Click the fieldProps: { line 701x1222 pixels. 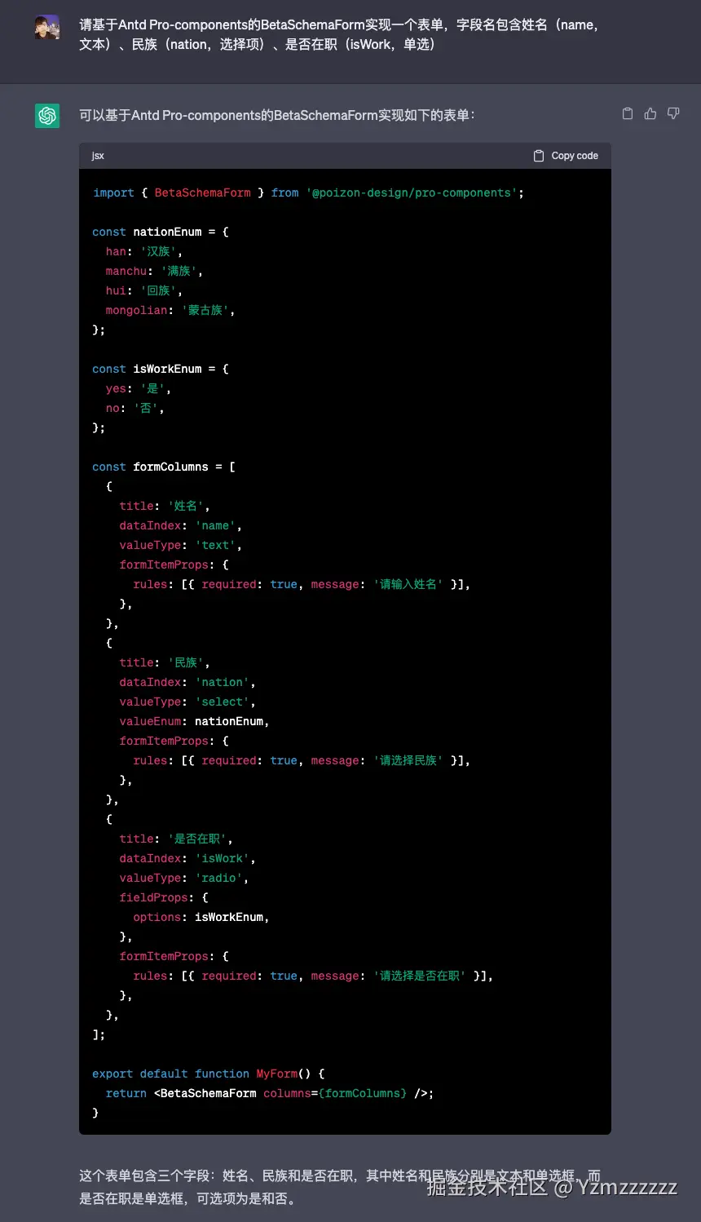pos(164,897)
